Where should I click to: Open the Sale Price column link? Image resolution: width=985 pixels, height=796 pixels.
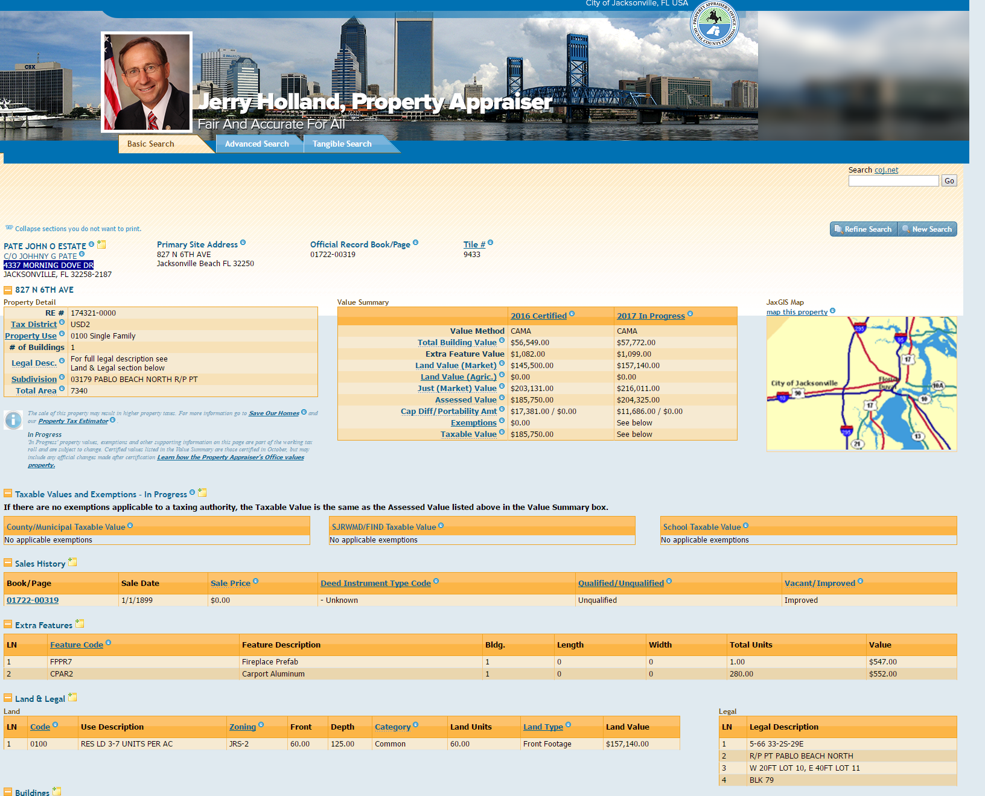pos(231,584)
